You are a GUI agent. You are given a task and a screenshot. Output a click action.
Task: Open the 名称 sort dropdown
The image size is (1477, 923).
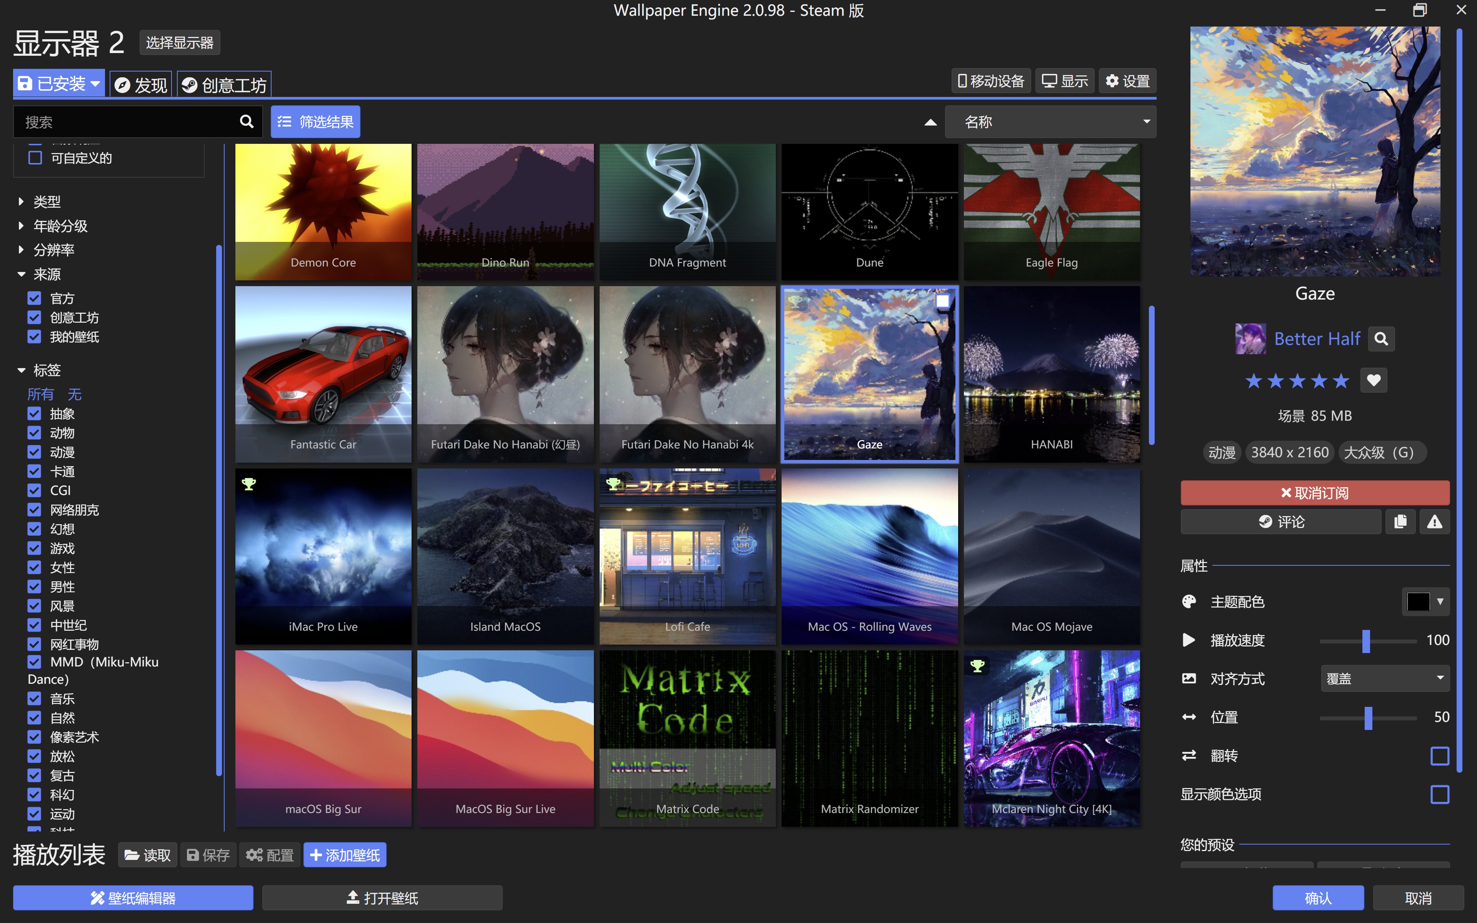(x=1050, y=122)
